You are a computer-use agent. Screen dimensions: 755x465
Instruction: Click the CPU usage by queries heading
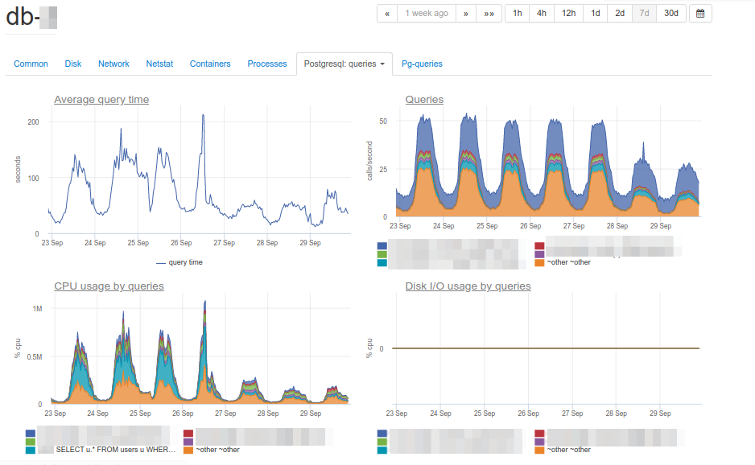[x=109, y=286]
